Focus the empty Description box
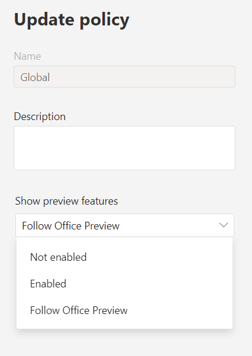The height and width of the screenshot is (356, 252). (x=124, y=148)
